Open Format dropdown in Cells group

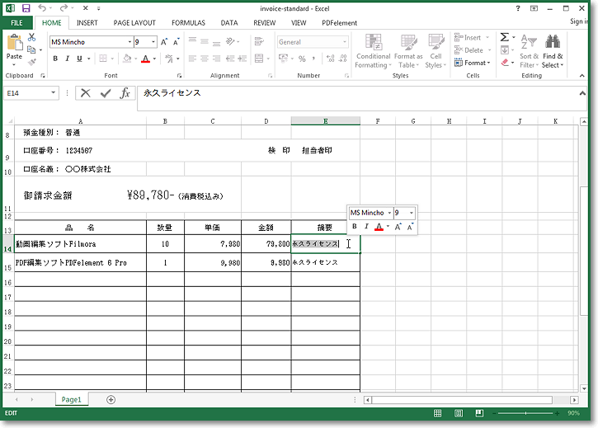pos(472,63)
